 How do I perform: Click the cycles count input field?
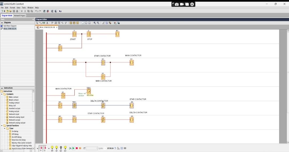pos(92,148)
